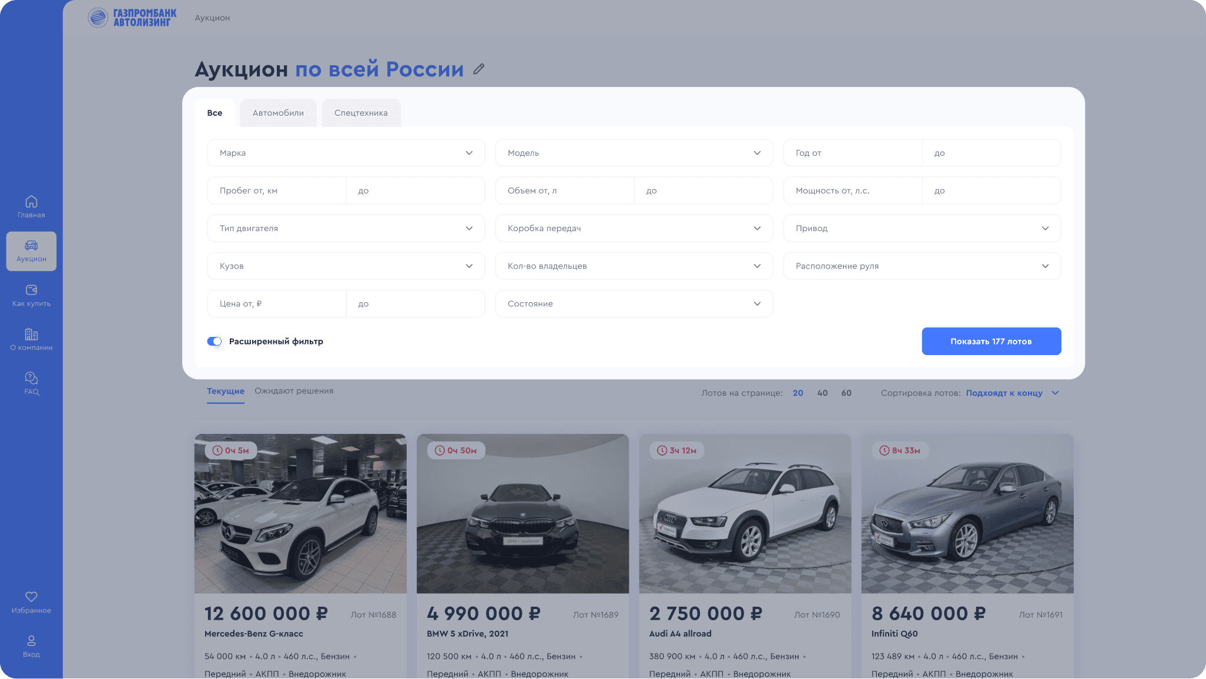The image size is (1206, 679).
Task: Click the Цена до input field
Action: [x=416, y=303]
